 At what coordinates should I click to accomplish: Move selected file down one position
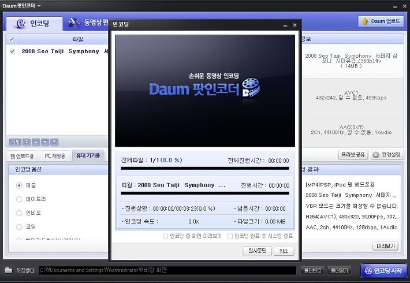click(x=45, y=141)
